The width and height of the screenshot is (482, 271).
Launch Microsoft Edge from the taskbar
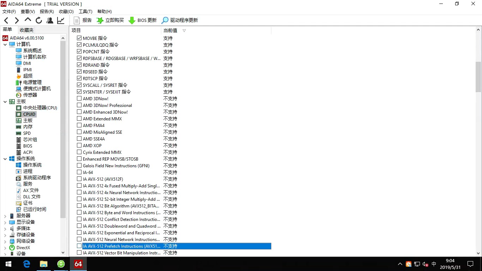click(x=26, y=264)
